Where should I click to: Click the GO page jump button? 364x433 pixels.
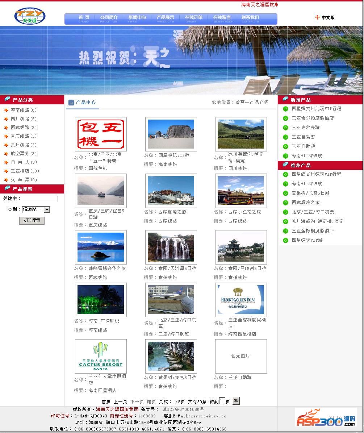click(236, 401)
